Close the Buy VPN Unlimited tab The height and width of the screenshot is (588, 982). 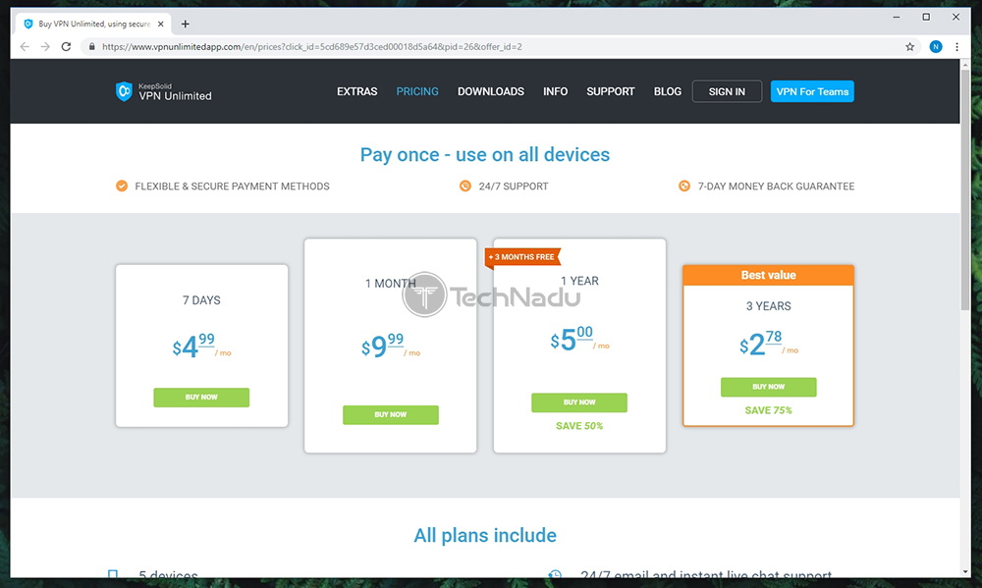click(161, 24)
